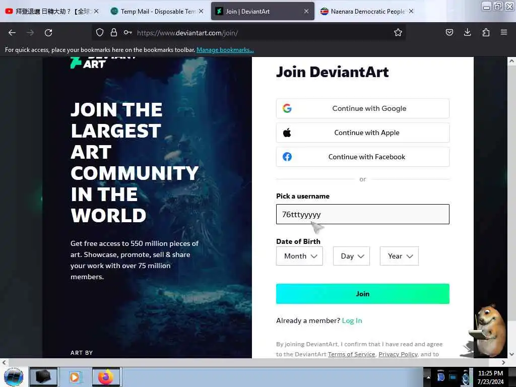Open the shield tracking protection icon
516x387 pixels.
pyautogui.click(x=100, y=33)
